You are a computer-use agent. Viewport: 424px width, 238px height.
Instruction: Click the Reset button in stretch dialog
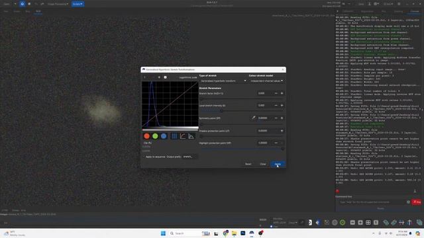point(248,164)
